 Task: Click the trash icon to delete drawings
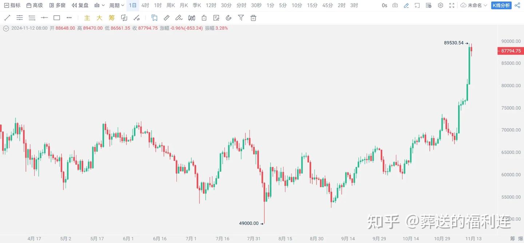(x=253, y=17)
